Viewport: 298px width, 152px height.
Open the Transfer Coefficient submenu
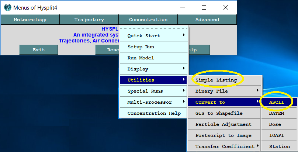point(224,146)
